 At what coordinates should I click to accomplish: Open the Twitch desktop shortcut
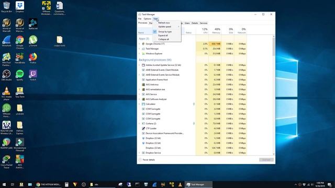(x=33, y=75)
